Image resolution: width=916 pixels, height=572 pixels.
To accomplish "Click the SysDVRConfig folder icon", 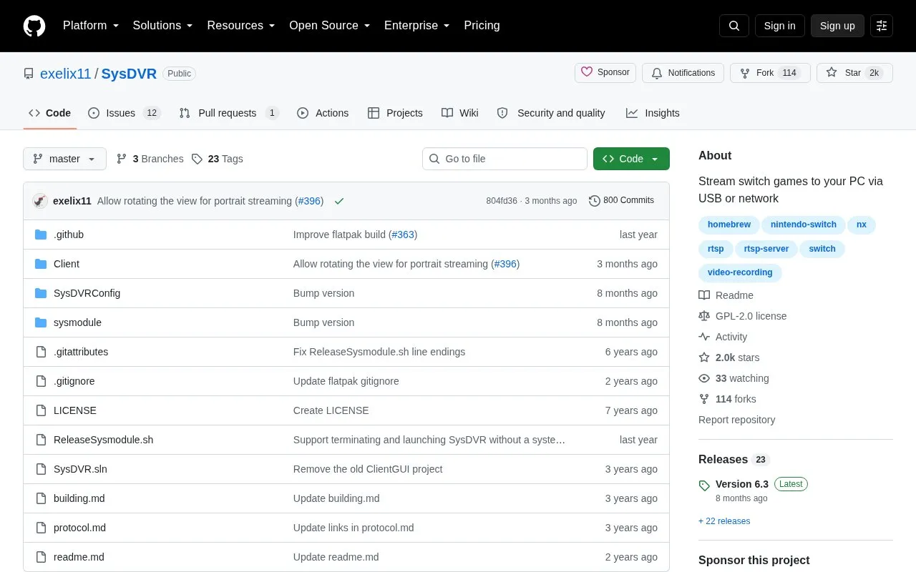I will click(41, 293).
